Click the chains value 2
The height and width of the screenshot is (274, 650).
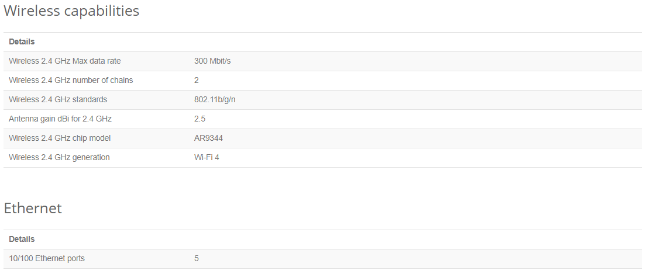[x=197, y=80]
